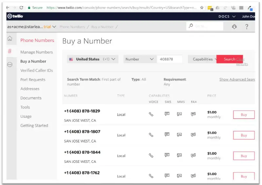This screenshot has width=262, height=185.
Task: Click SMS icon for 878-1762
Action: (x=167, y=176)
